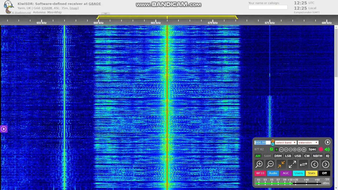Click the 655 kHz frequency scale label
338x190 pixels.
click(x=41, y=23)
